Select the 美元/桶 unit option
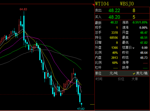The image size is (150, 111). (142, 73)
